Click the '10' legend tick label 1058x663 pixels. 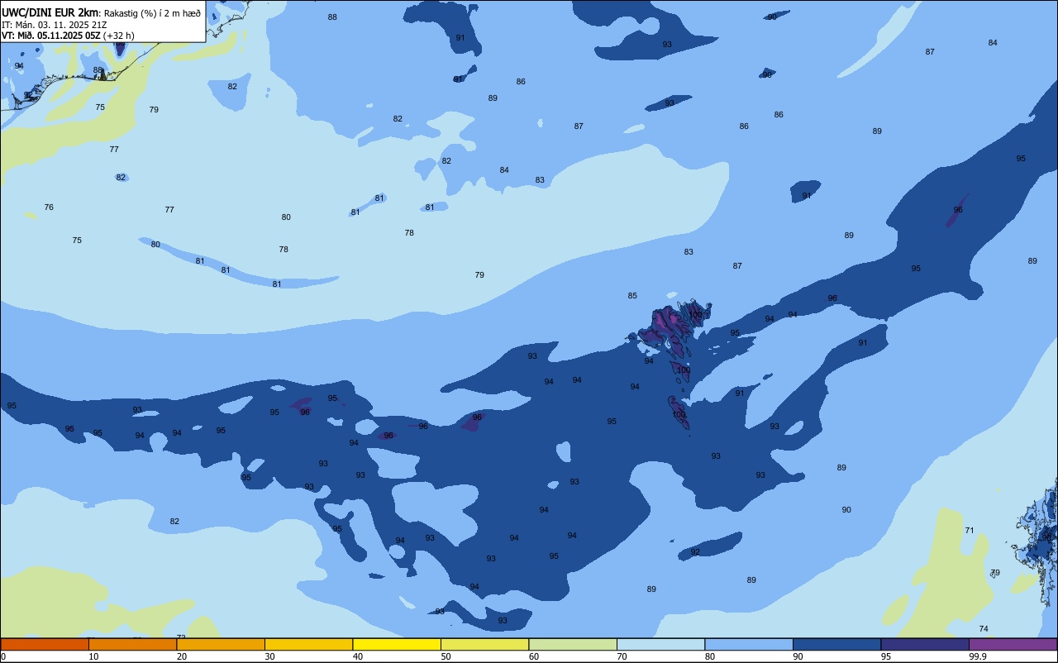coord(93,656)
